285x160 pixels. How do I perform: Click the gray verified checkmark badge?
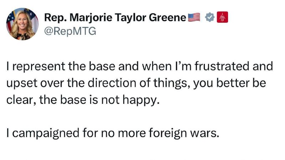tap(210, 17)
